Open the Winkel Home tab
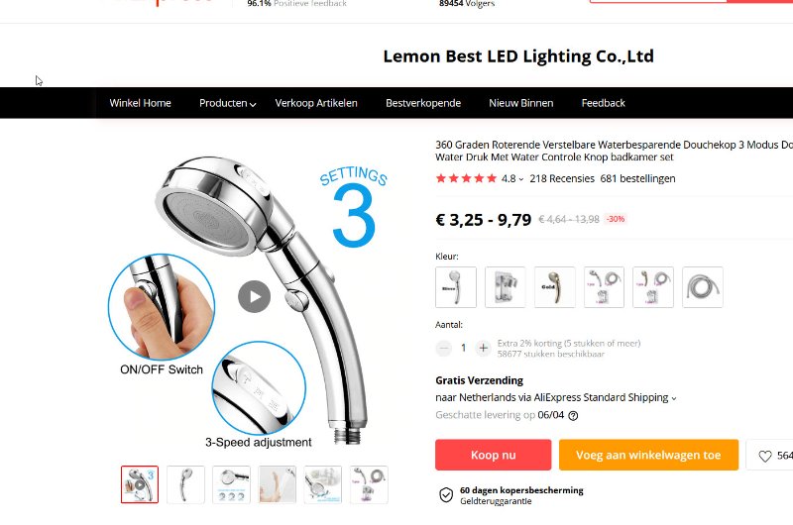 140,103
